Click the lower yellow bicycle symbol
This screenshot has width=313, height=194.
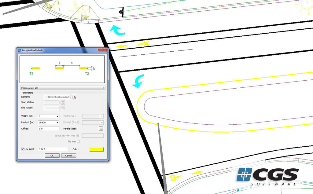[x=176, y=178]
